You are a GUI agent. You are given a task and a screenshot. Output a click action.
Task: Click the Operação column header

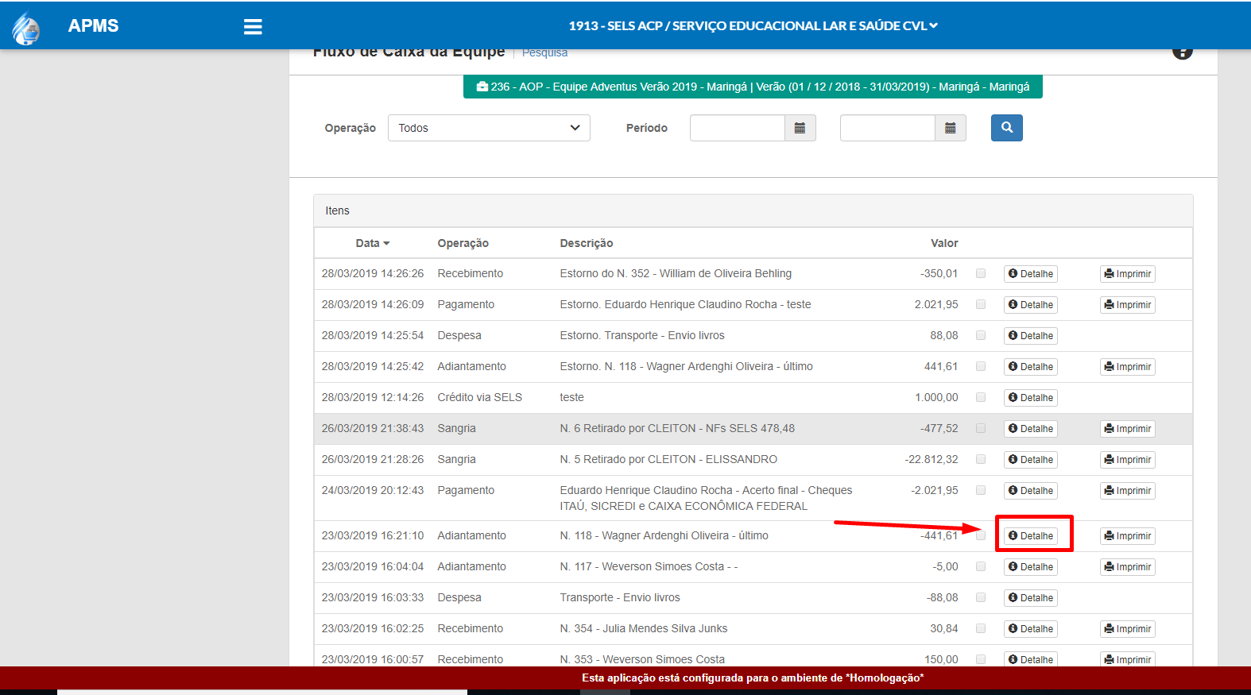click(463, 243)
